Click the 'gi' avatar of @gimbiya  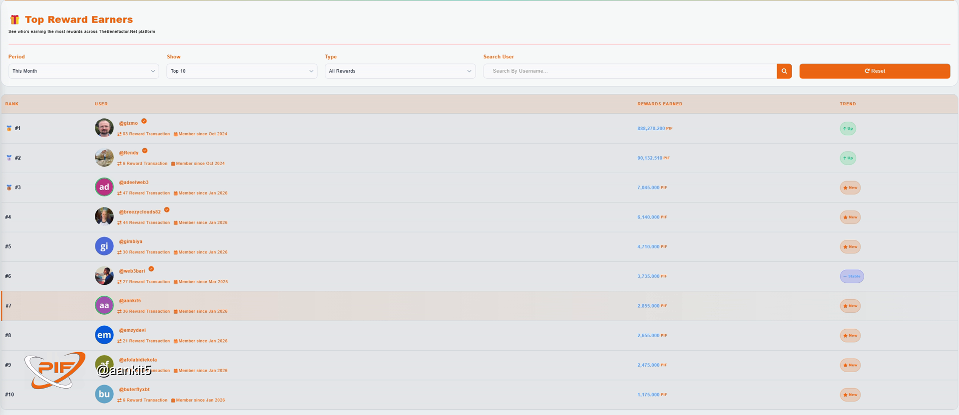point(104,246)
